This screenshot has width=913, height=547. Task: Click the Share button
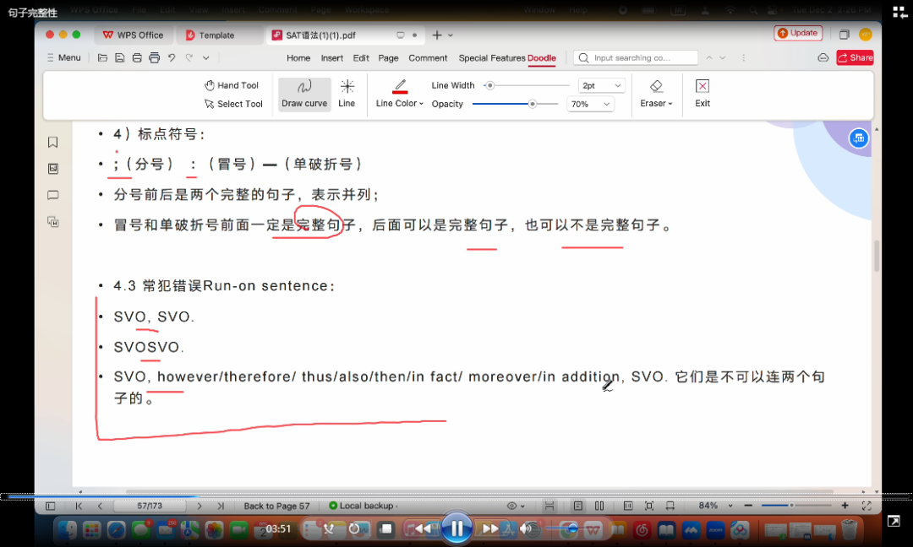coord(855,57)
